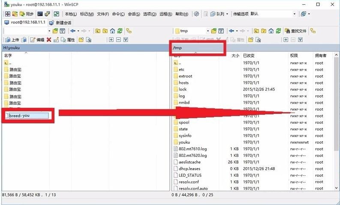The width and height of the screenshot is (340, 205).
Task: Open preferences gear icon in toolbar
Action: (196, 14)
